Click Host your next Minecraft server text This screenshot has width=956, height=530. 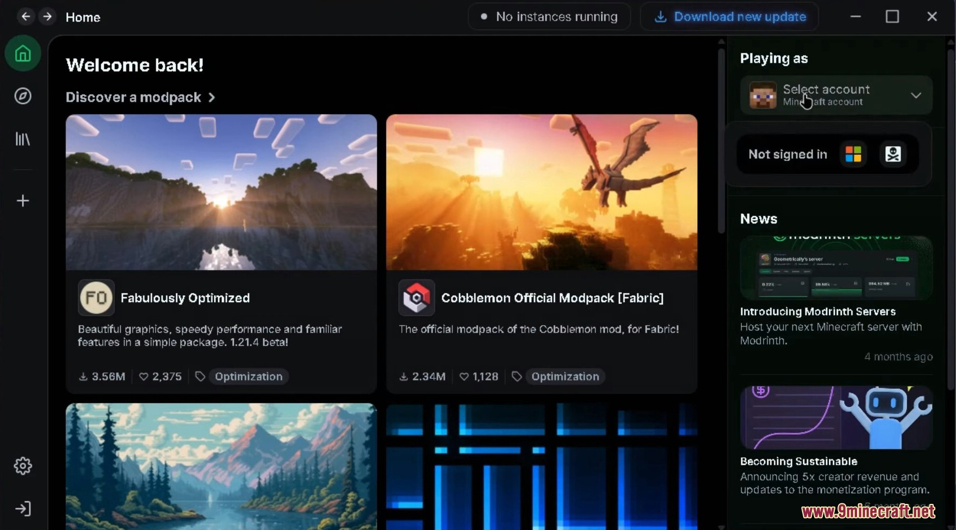831,334
